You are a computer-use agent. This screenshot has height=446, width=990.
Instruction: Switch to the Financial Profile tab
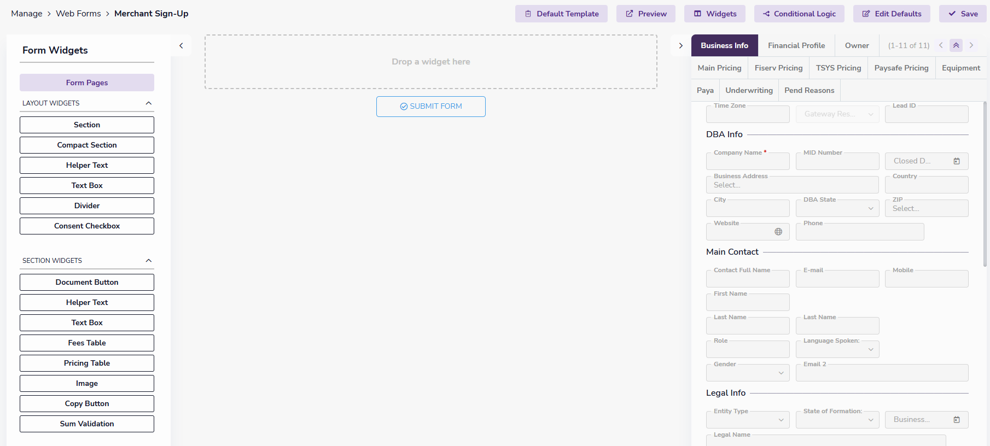[796, 45]
